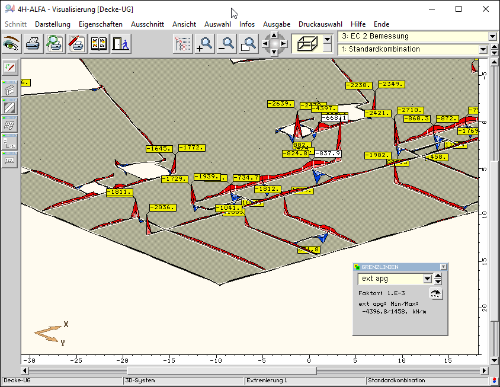Toggle the 3D solid display panel button

[10, 91]
